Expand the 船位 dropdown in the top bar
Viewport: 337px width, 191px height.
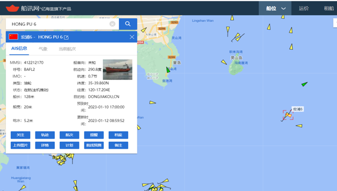[x=275, y=9]
